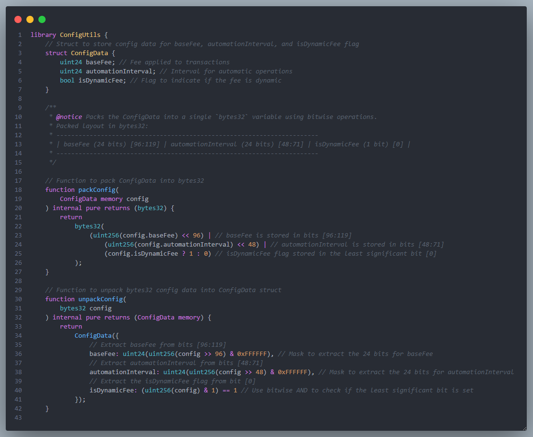Click line number 43 in the gutter
Screen dimensions: 533x437
coord(18,418)
